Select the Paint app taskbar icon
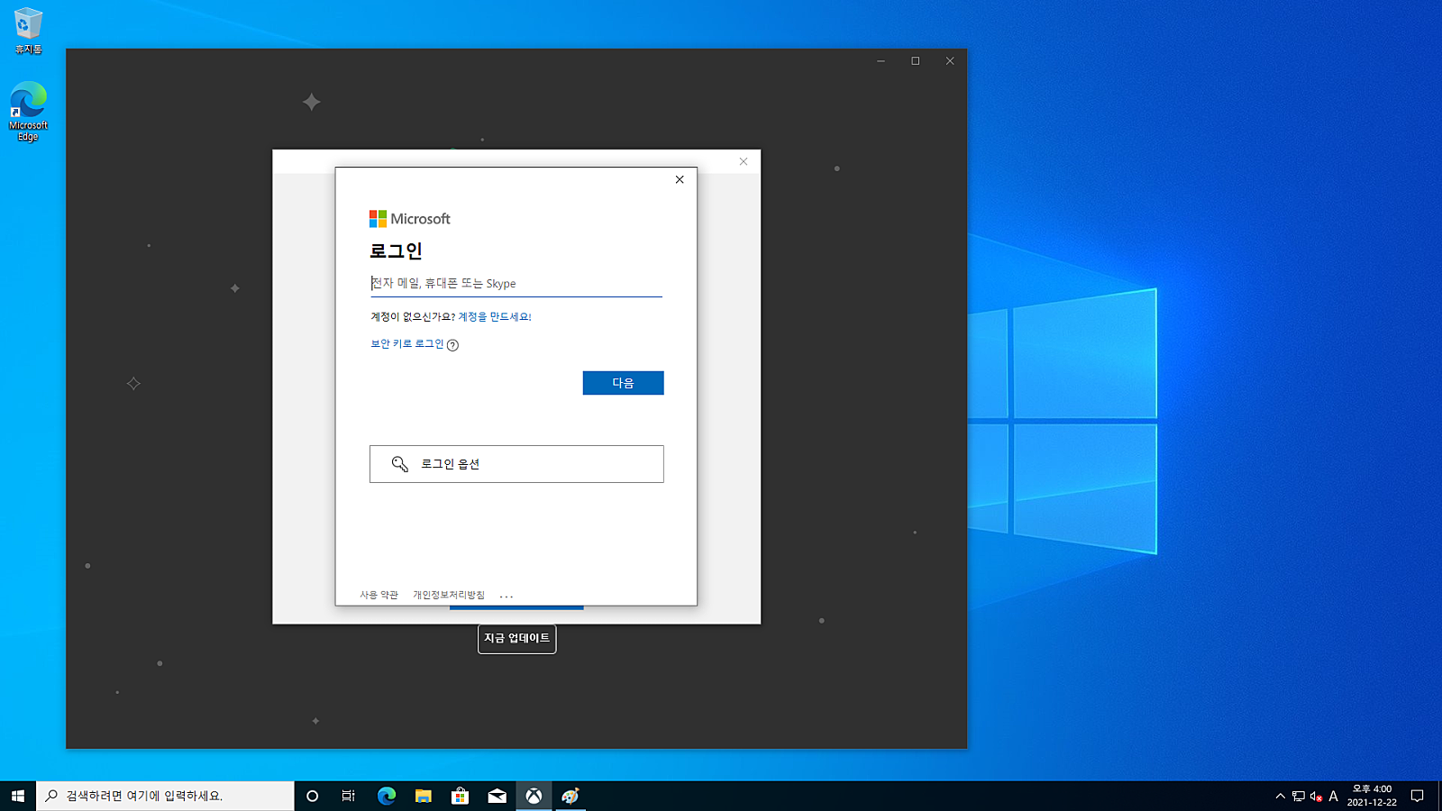The image size is (1442, 811). tap(570, 796)
